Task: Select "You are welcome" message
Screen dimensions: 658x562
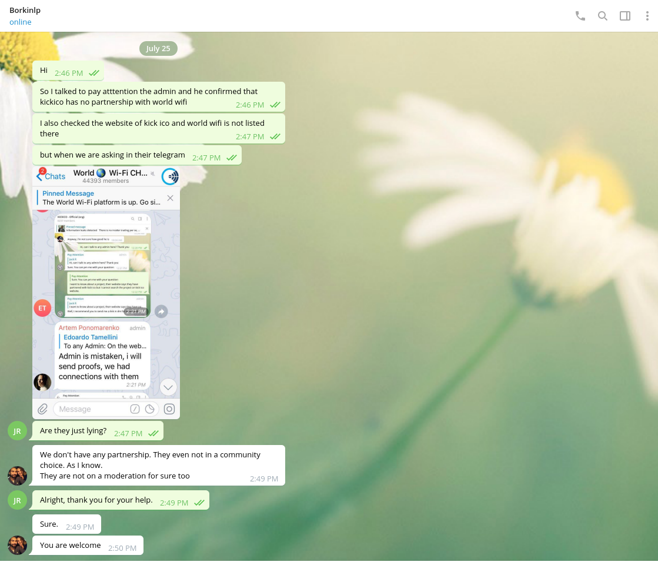Action: pyautogui.click(x=88, y=545)
